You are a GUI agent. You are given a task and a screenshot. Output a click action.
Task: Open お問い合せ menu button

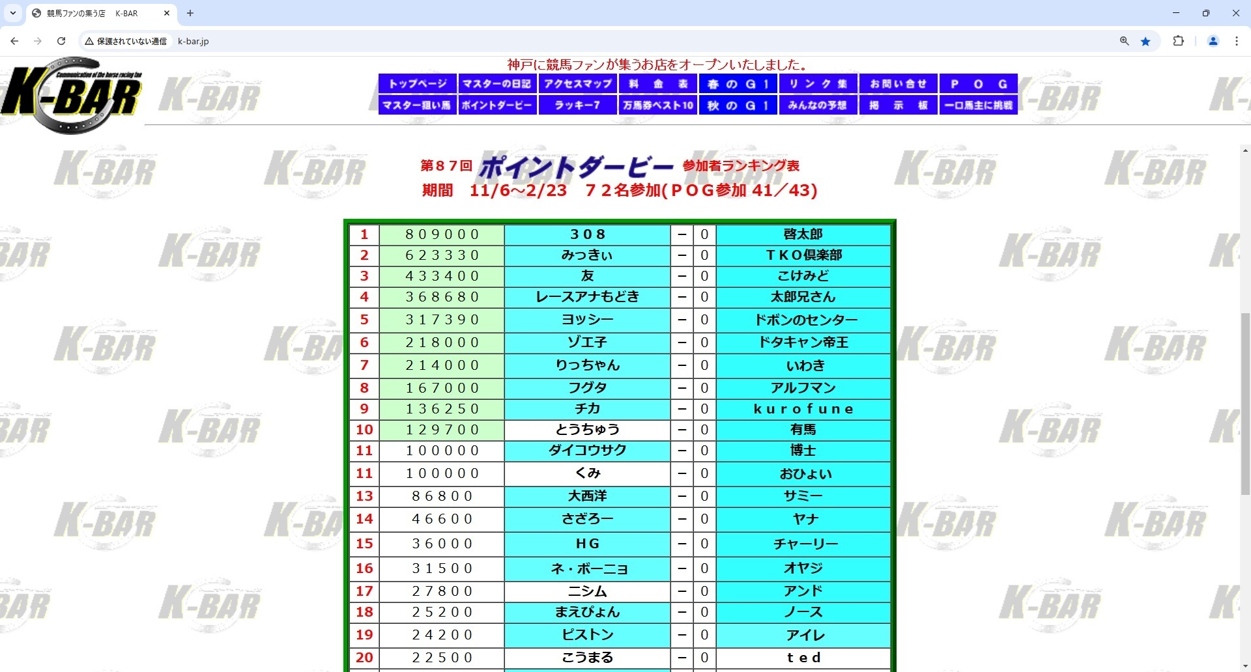point(898,83)
